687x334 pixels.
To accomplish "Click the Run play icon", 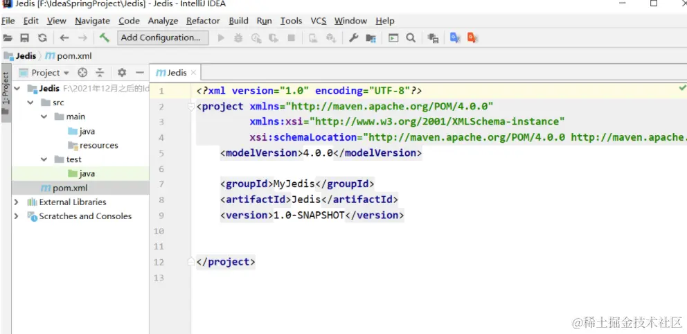I will pyautogui.click(x=221, y=38).
